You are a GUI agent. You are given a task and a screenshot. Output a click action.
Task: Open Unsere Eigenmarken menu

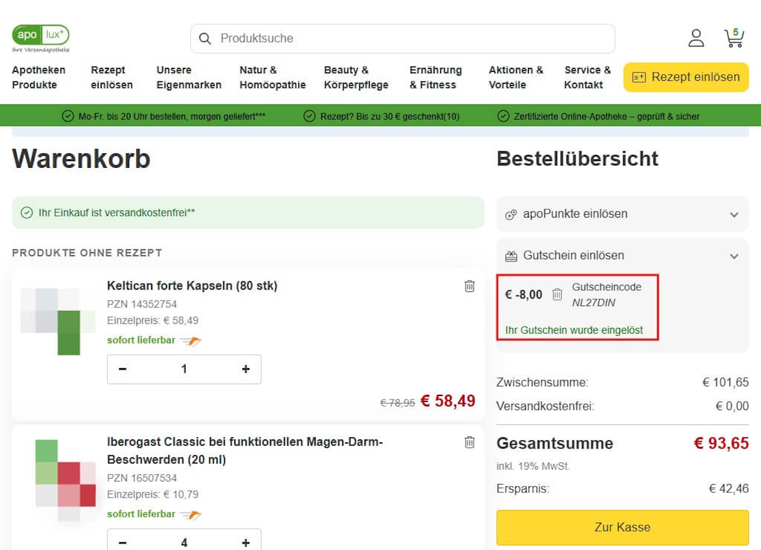coord(189,77)
